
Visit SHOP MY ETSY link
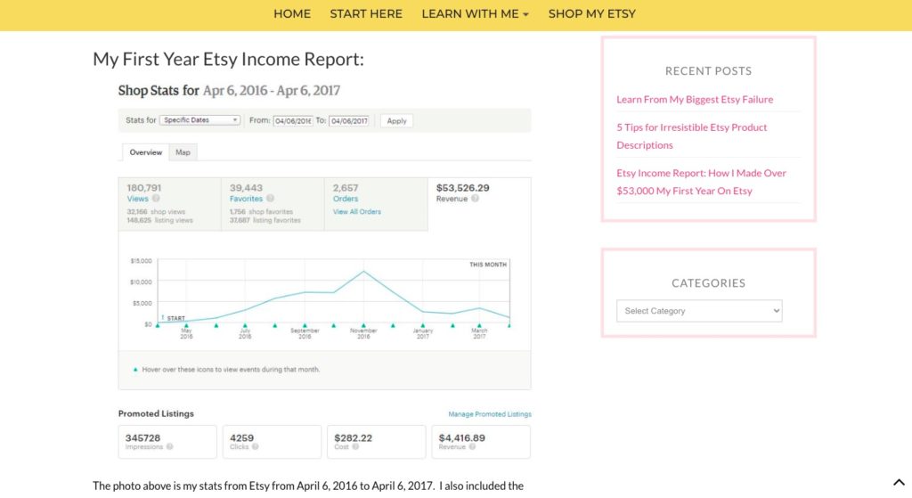(592, 14)
